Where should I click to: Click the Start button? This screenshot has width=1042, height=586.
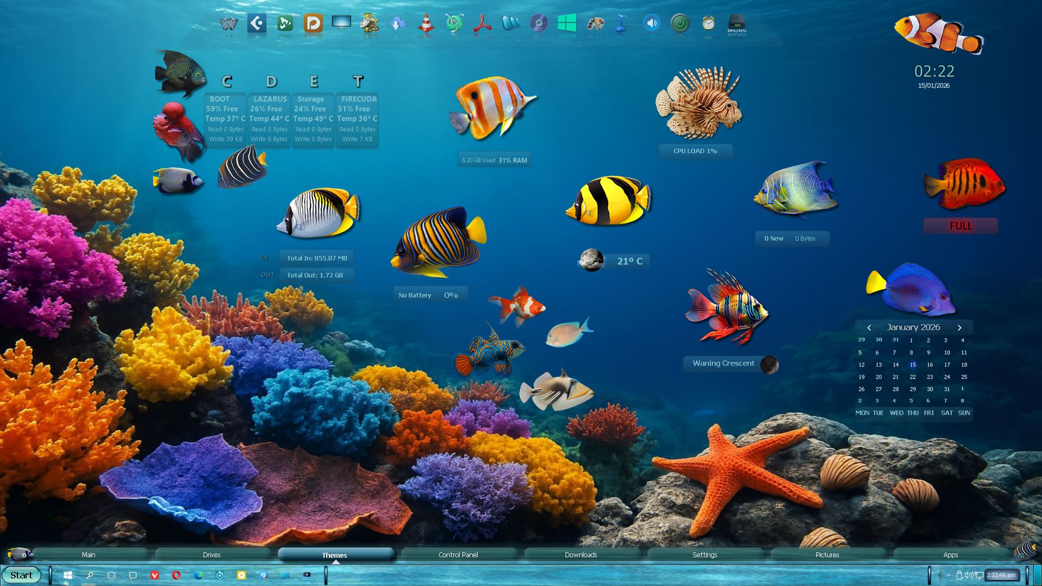21,575
